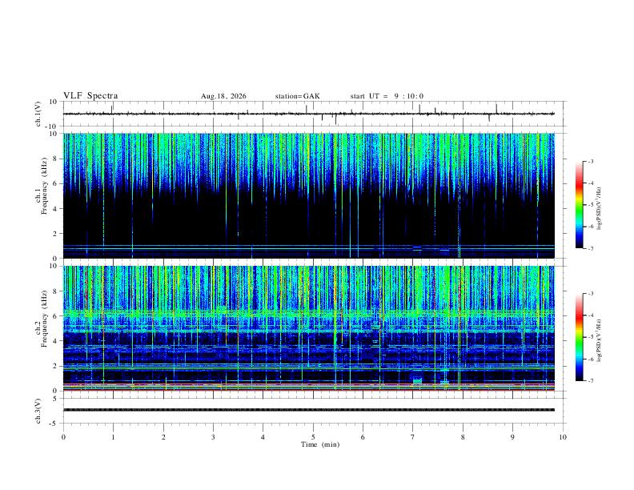The width and height of the screenshot is (634, 490).
Task: Click the cyan 1 kHz line in ch.1
Action: click(x=308, y=246)
